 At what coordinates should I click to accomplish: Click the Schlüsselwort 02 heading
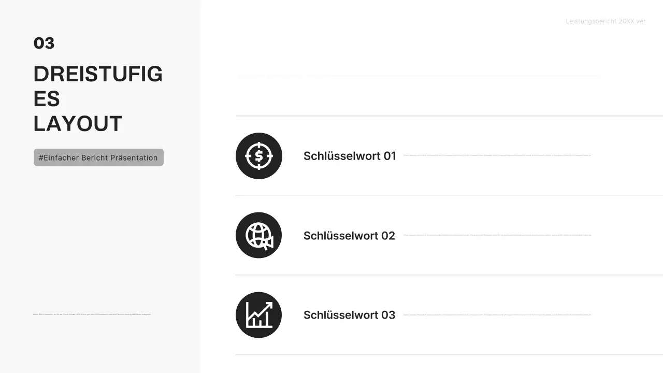pyautogui.click(x=349, y=236)
